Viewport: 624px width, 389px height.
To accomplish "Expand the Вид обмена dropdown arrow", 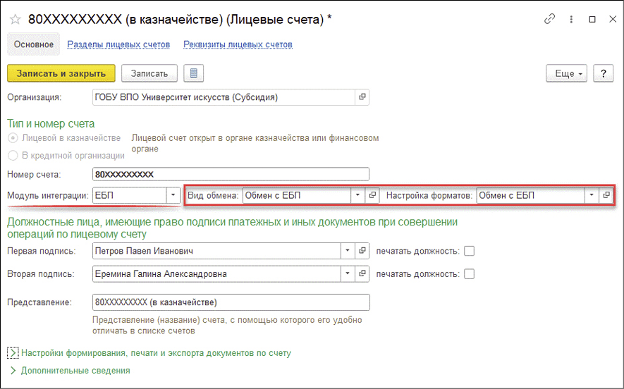I will click(358, 195).
